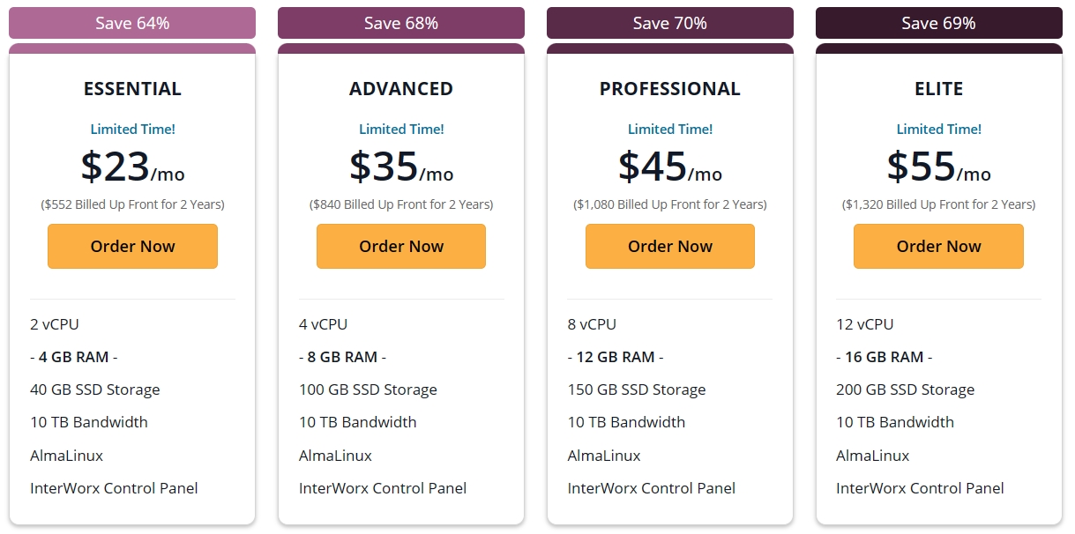Click the 8 GB RAM feature
Image resolution: width=1075 pixels, height=534 pixels.
tap(342, 357)
